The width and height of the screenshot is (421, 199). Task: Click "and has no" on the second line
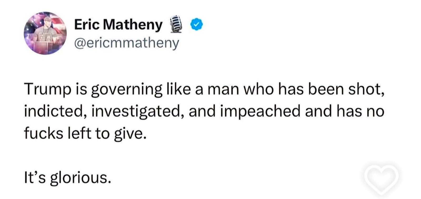[x=345, y=111]
